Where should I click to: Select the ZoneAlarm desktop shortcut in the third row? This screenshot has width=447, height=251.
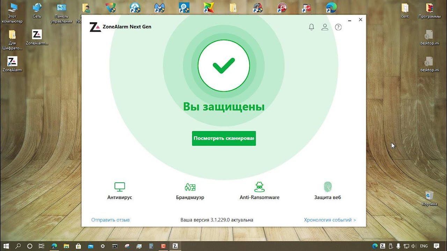[12, 64]
